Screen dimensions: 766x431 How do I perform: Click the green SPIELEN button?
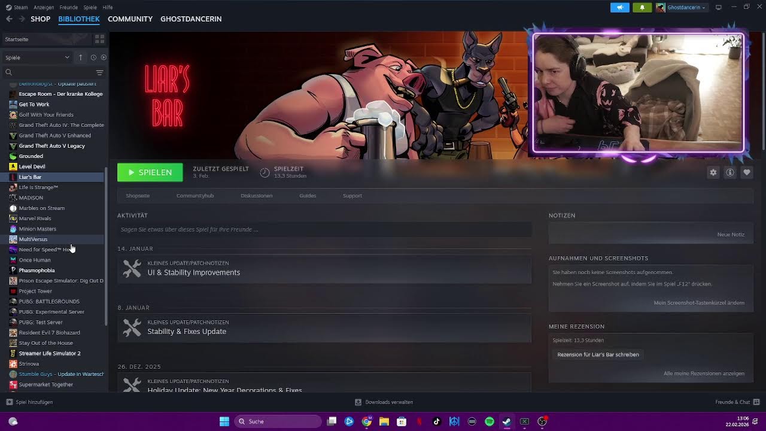pos(150,172)
